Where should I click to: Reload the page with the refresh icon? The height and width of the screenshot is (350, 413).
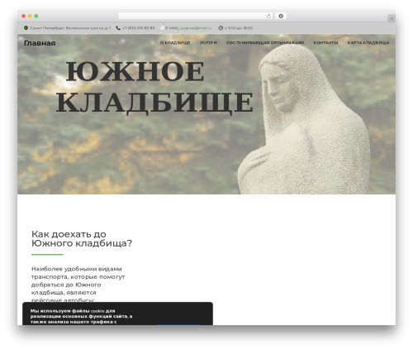tap(268, 17)
